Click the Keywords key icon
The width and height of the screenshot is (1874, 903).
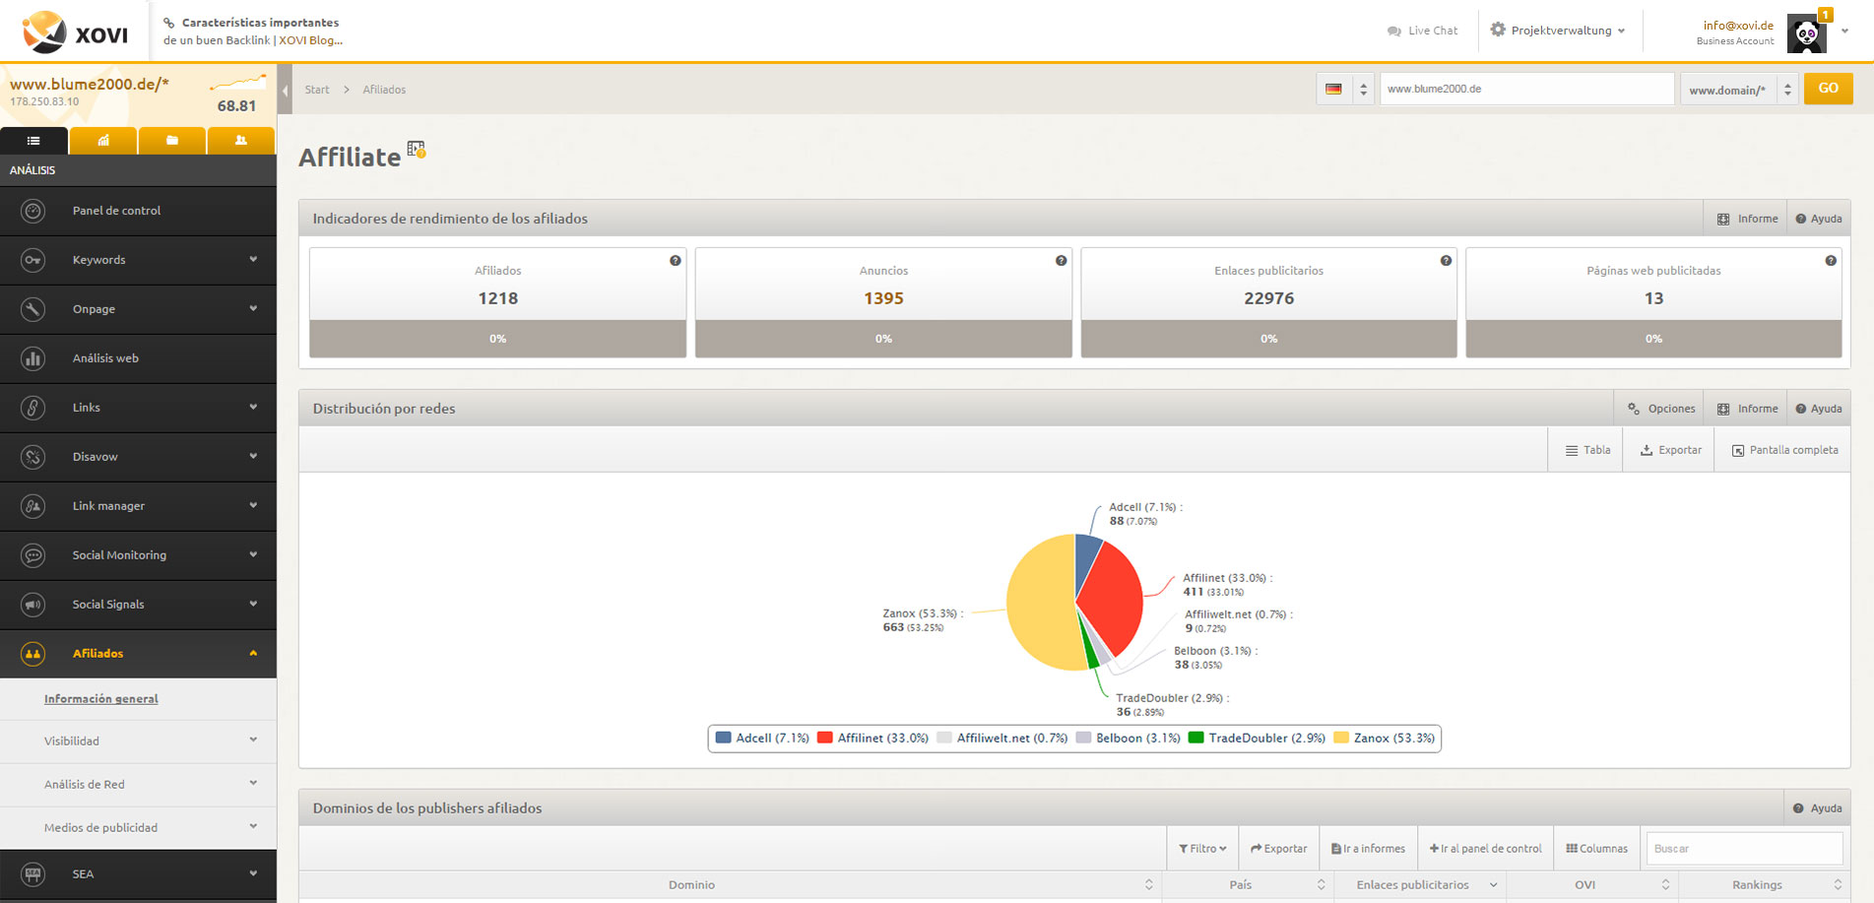tap(33, 260)
